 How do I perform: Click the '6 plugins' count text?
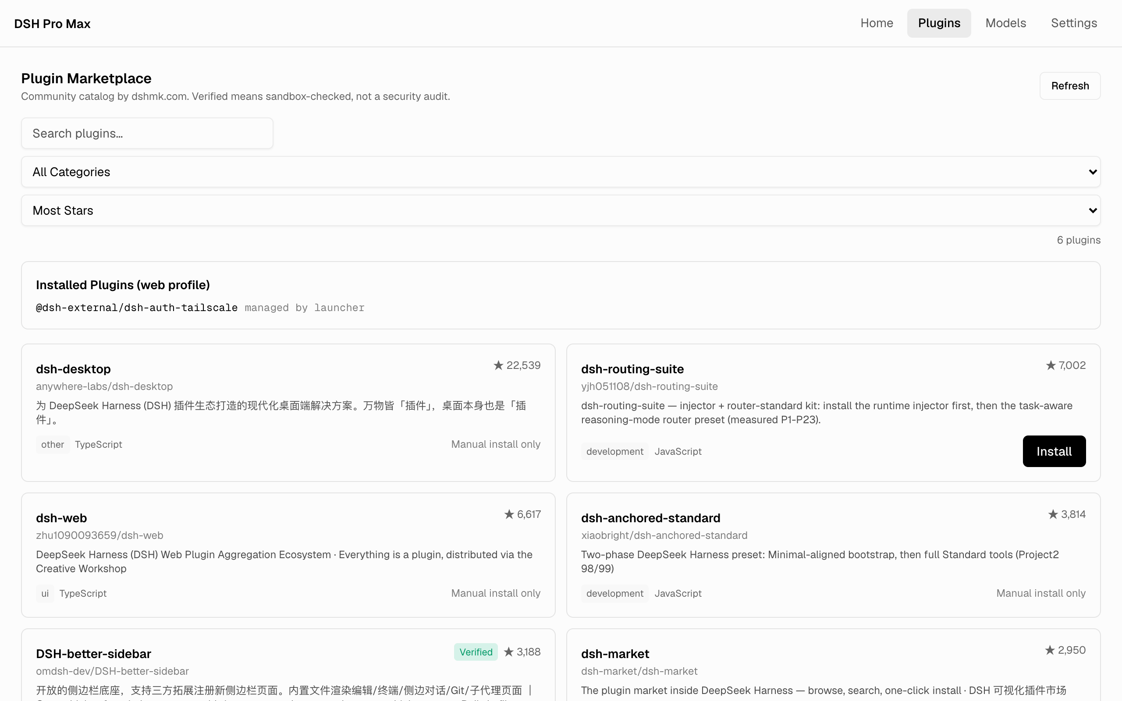point(1079,240)
